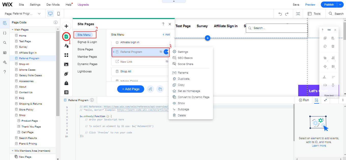Image resolution: width=346 pixels, height=160 pixels.
Task: Click Page Code info icon
Action: click(56, 22)
